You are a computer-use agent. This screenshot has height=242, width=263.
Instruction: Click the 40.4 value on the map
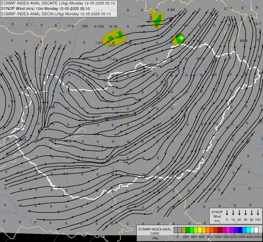coord(23,140)
